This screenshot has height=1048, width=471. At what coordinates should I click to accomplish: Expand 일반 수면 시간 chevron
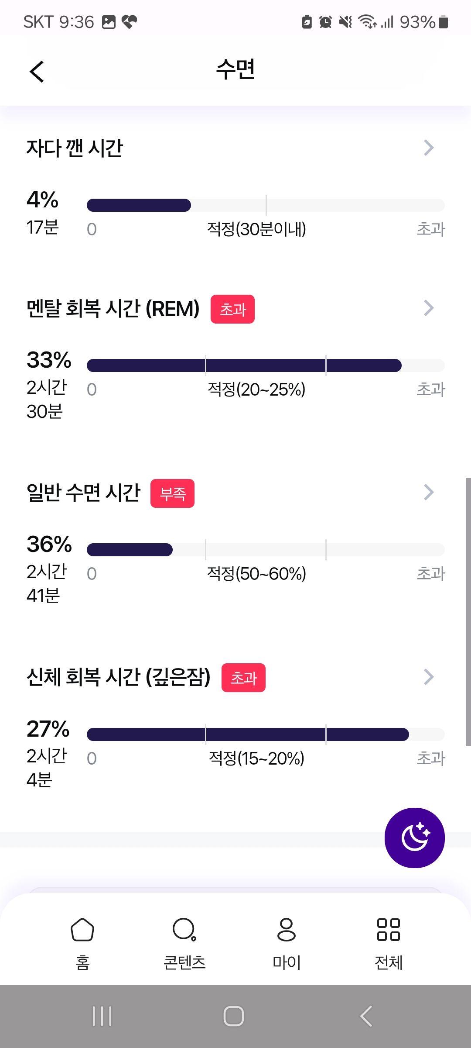(x=429, y=492)
